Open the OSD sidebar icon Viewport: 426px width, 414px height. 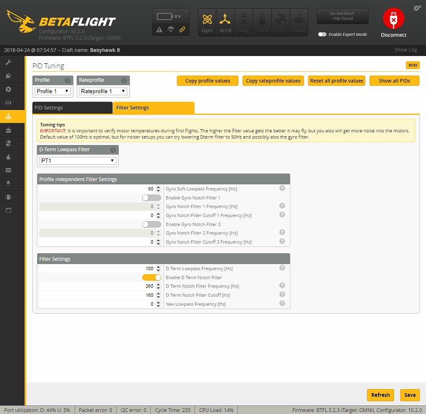[x=9, y=170]
